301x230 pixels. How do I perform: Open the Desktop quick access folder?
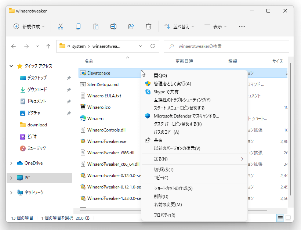tap(37, 78)
